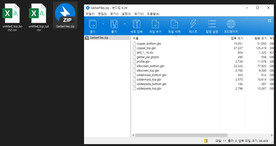This screenshot has width=276, height=146.
Task: Expand the dropdown arrow next to 풀기
Action: 125,24
